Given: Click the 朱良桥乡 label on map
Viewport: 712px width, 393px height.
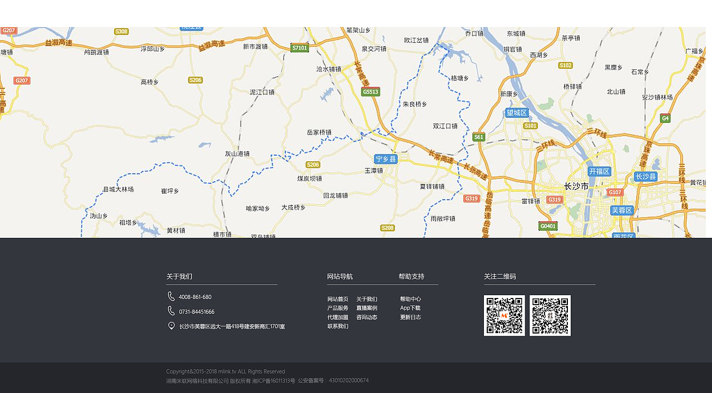Looking at the screenshot, I should tap(415, 105).
